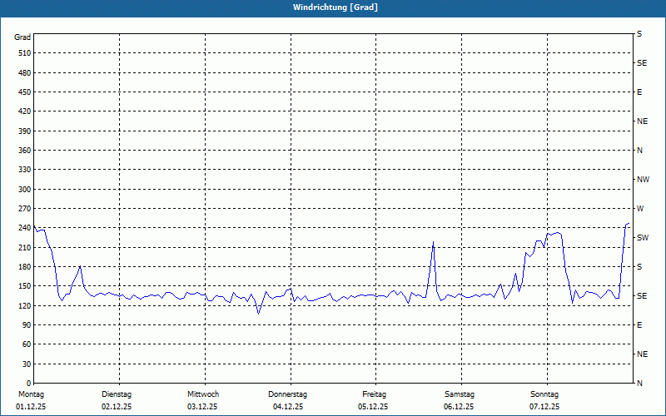
Task: Select the 120 tick on the y-axis
Action: 23,306
